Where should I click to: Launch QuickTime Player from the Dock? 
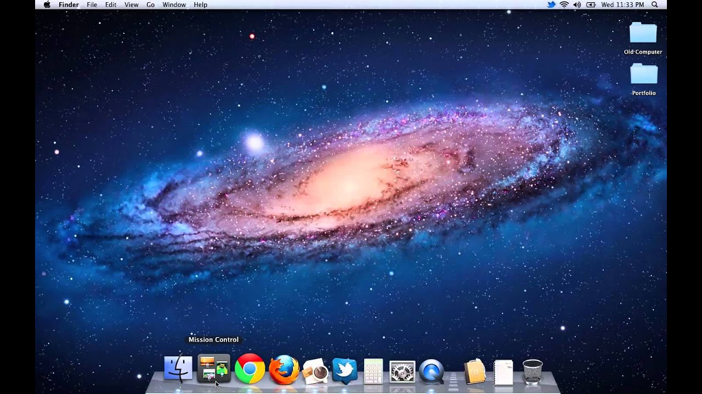point(431,371)
